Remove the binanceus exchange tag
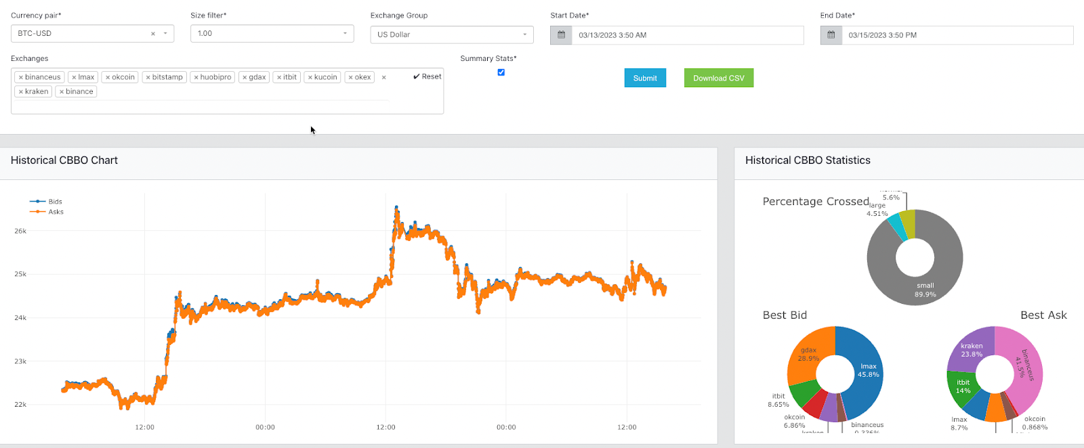 21,77
